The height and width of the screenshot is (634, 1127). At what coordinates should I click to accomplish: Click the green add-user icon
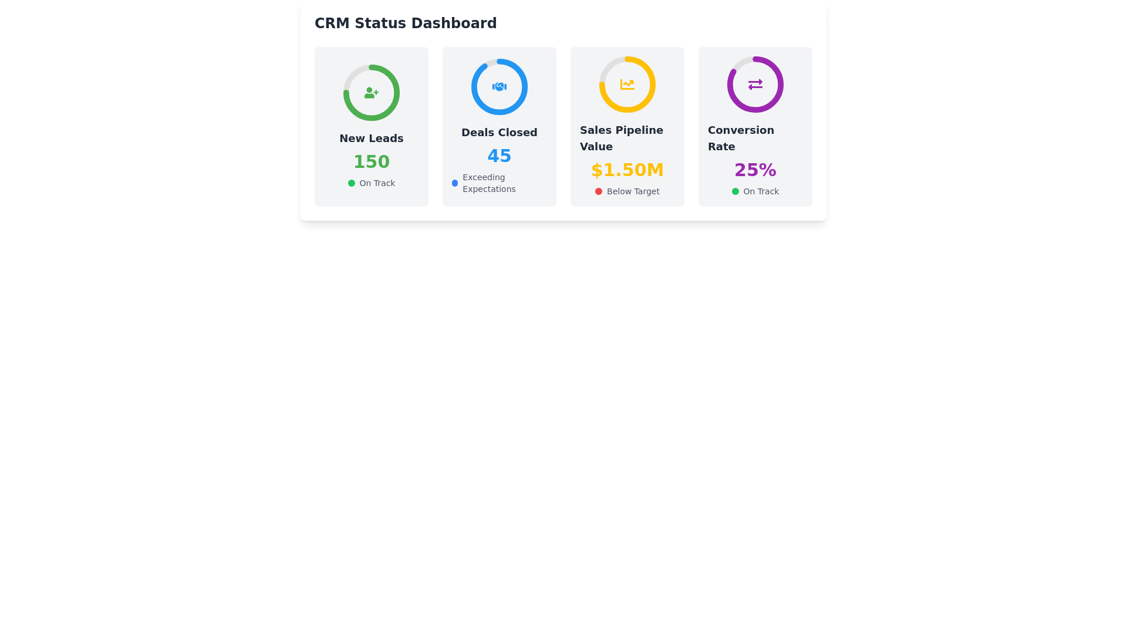point(371,93)
